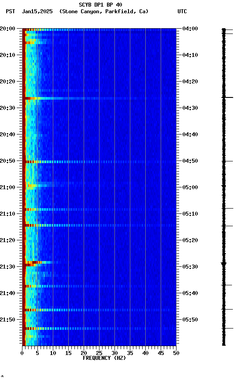Click the UTC time label 04:40
This screenshot has width=243, height=381.
[190, 134]
